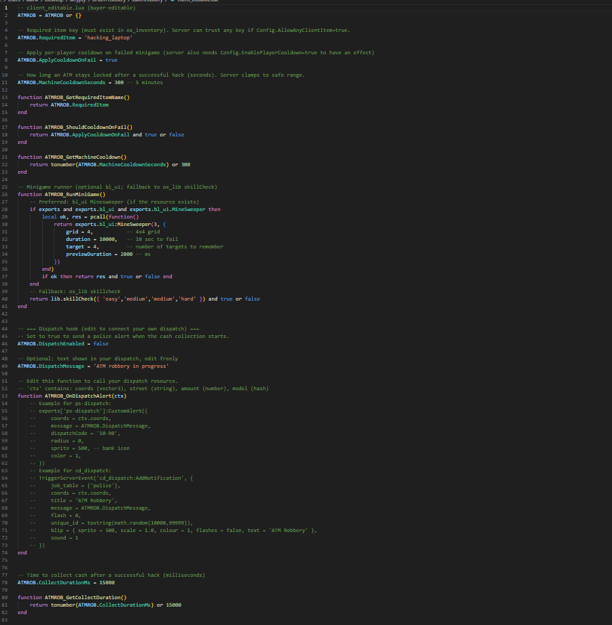
Task: Click the 'lib.skillCheck' call
Action: pyautogui.click(x=72, y=299)
